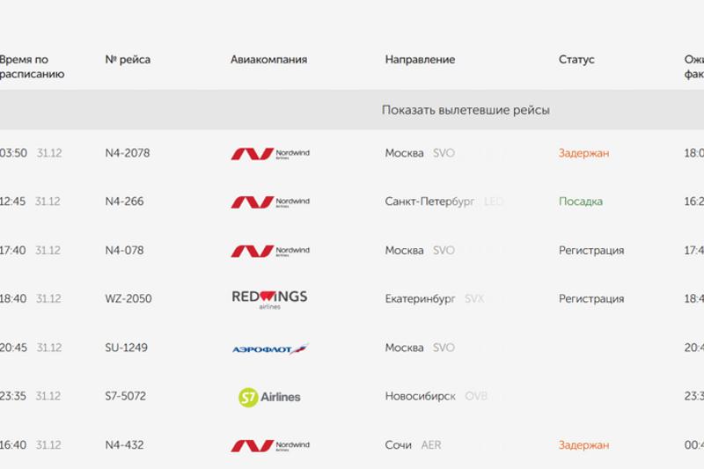The image size is (704, 469).
Task: Open flight number S7-5072
Action: click(126, 396)
